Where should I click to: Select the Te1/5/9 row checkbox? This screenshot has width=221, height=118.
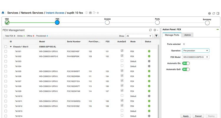[x=6, y=91]
